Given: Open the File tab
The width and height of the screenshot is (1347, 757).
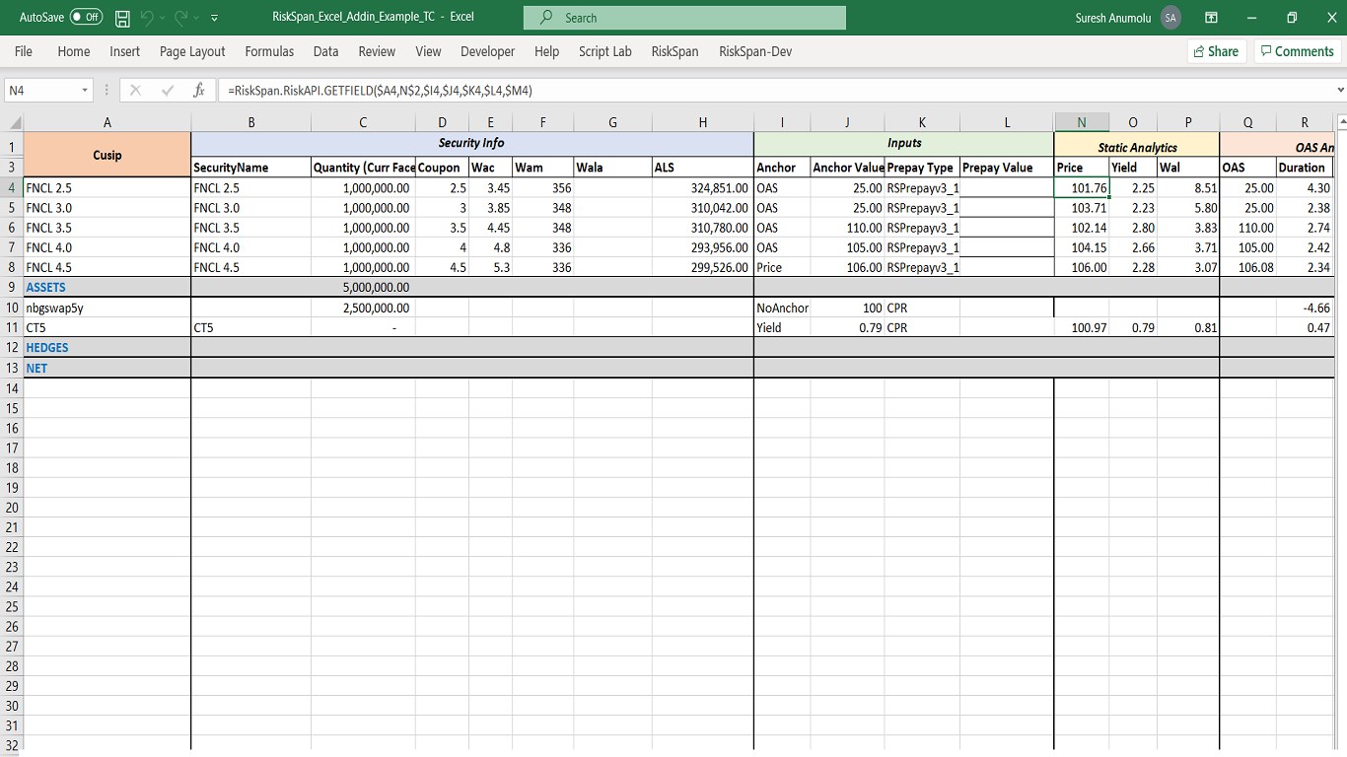Looking at the screenshot, I should [24, 51].
